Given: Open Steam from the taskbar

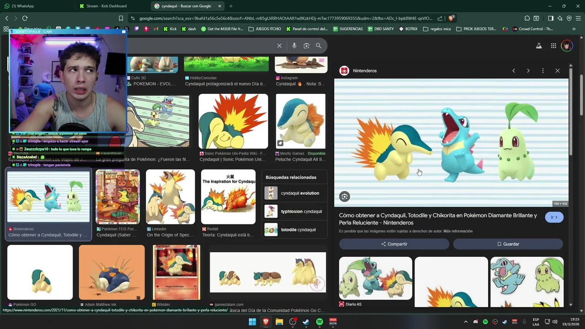Looking at the screenshot, I should (306, 322).
